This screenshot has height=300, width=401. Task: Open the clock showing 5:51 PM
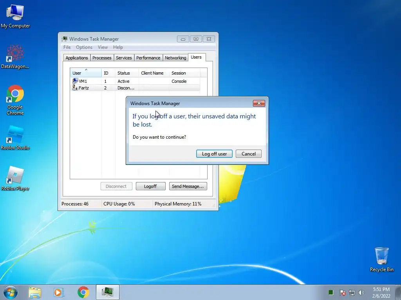[381, 293]
